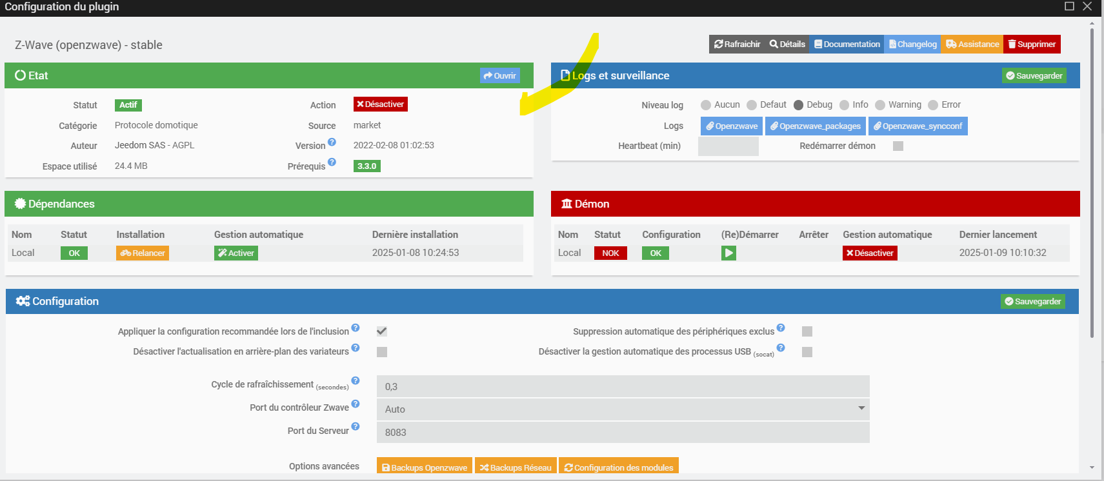The width and height of the screenshot is (1104, 481).
Task: Toggle the Redémarrer démon checkbox
Action: [x=898, y=146]
